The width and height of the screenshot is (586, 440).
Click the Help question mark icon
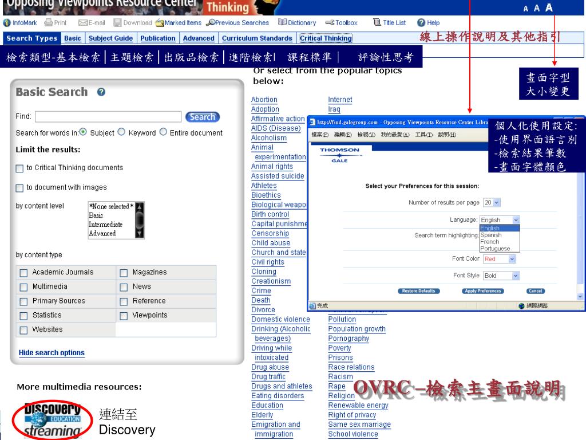[x=421, y=23]
